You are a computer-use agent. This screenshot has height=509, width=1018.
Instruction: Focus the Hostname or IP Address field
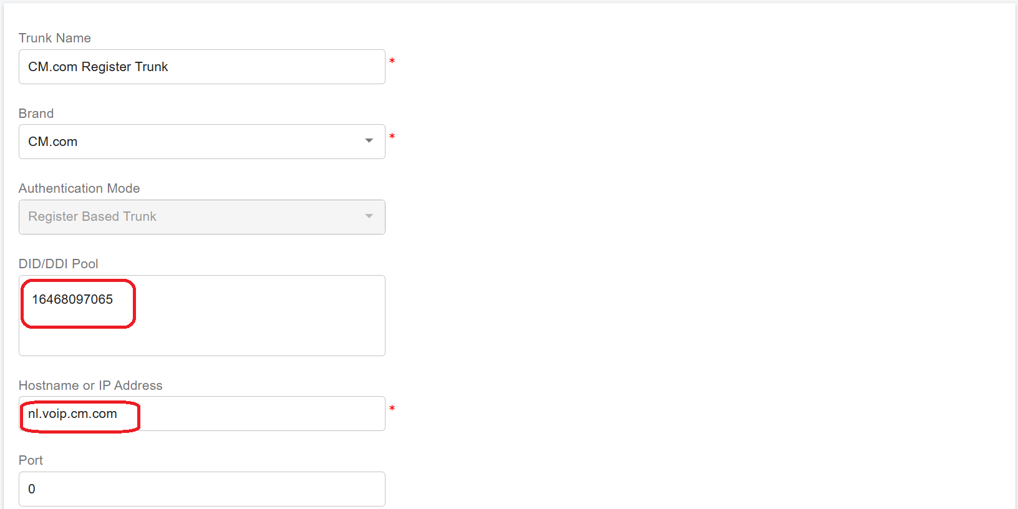250,414
